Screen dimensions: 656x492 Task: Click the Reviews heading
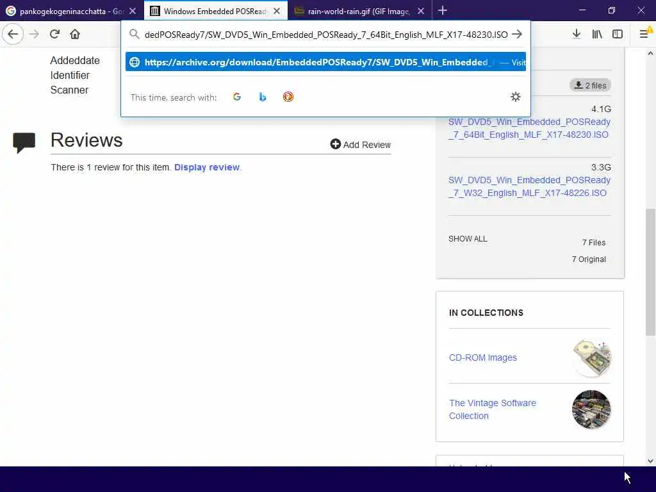coord(86,140)
